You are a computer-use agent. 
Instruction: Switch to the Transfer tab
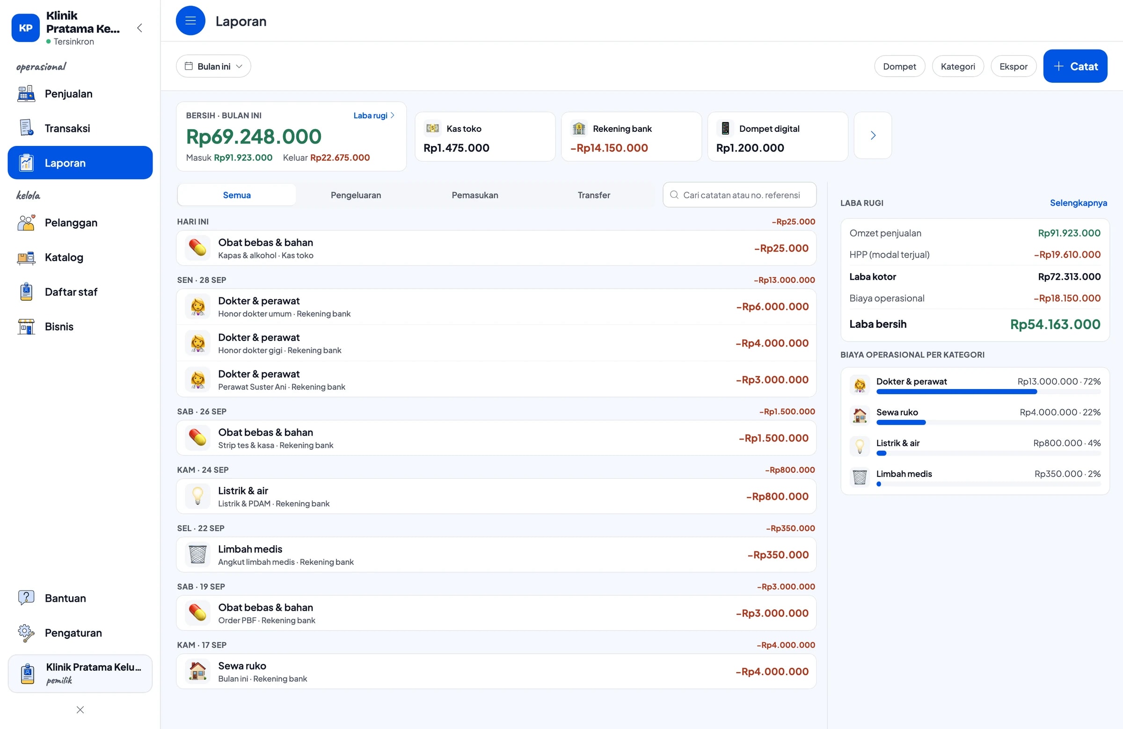pyautogui.click(x=594, y=195)
